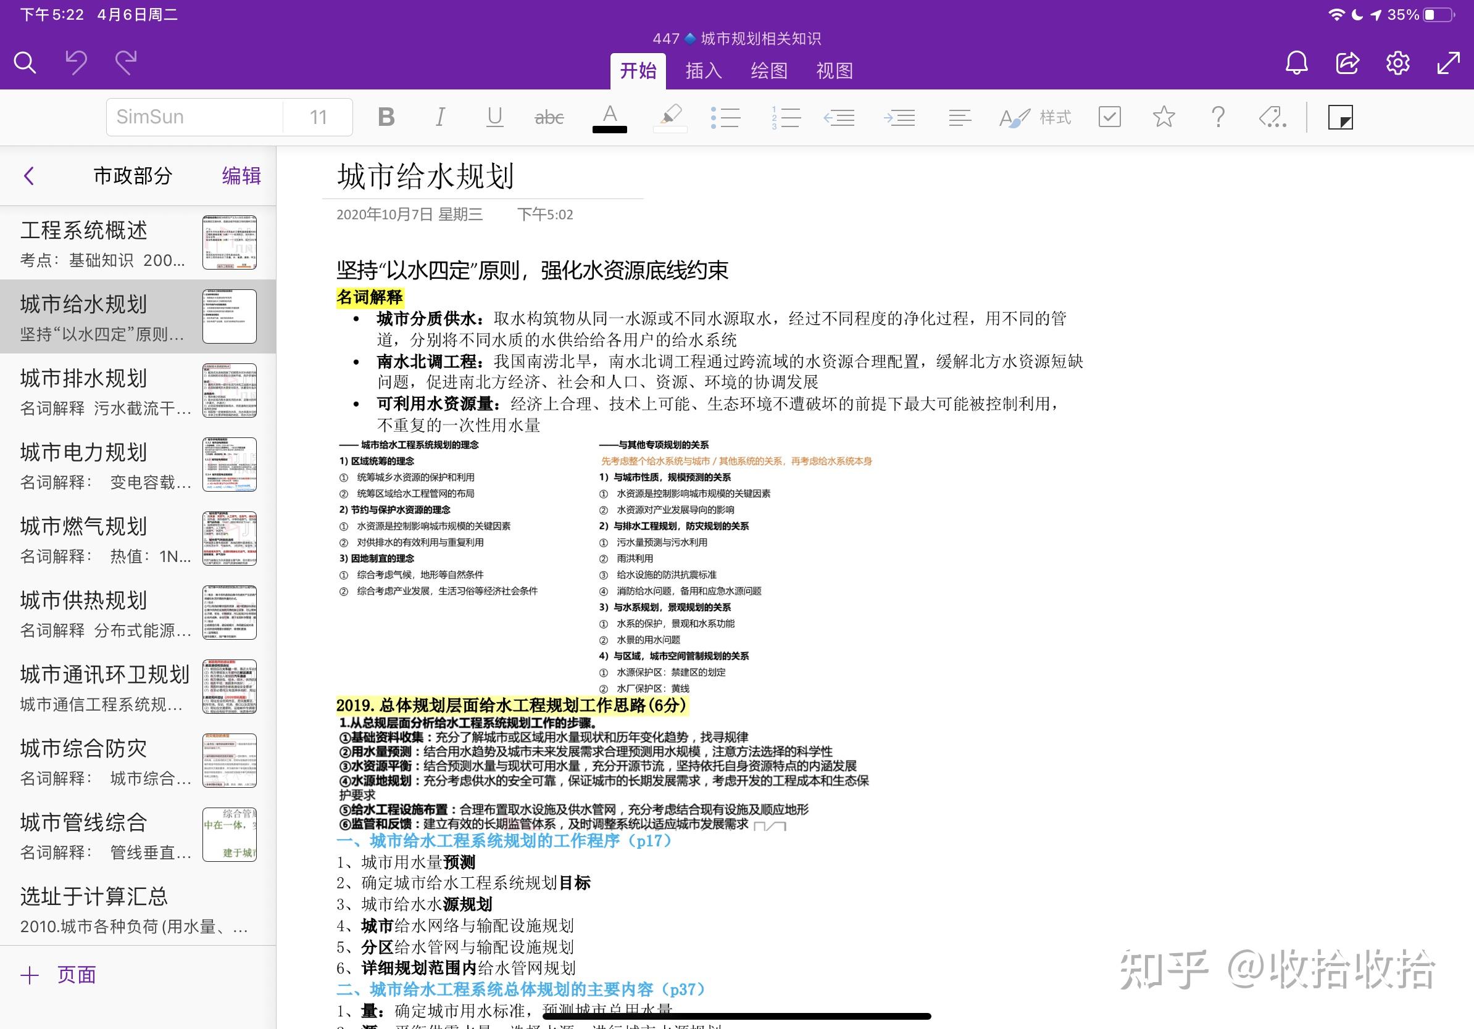Open paragraph alignment options
The image size is (1474, 1029).
(960, 118)
